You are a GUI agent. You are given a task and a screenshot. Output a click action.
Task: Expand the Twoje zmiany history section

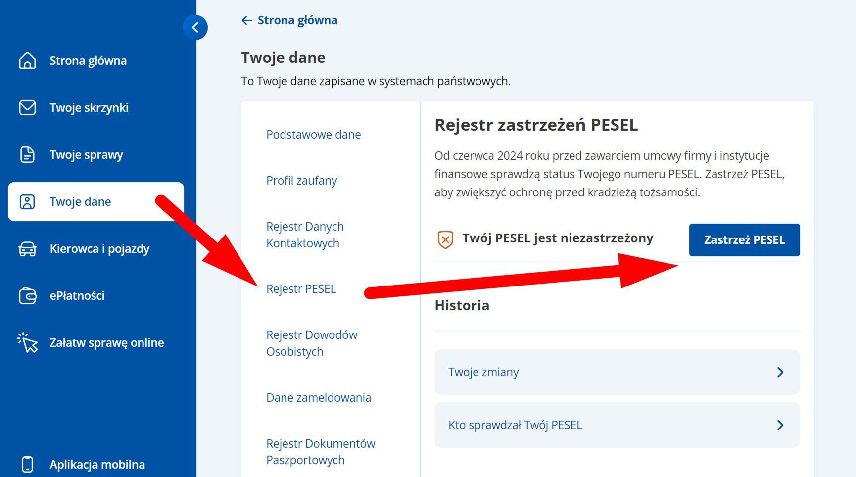(x=617, y=372)
